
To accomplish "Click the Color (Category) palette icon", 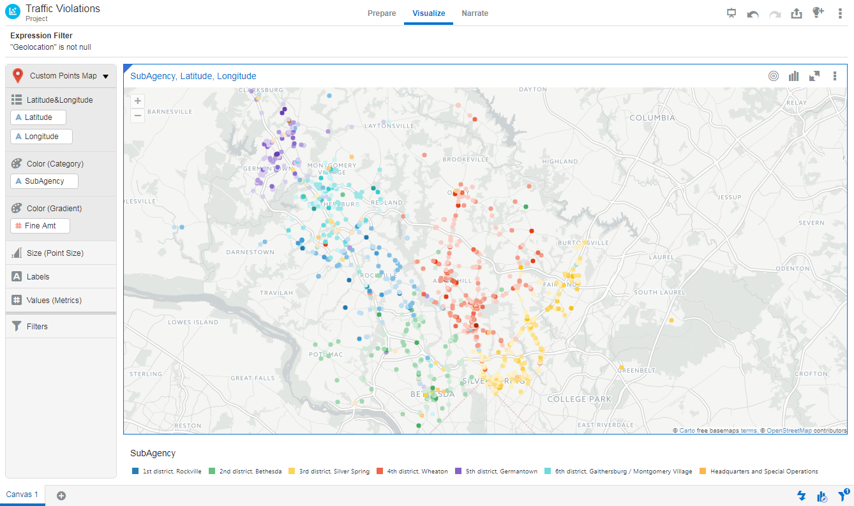I will tap(17, 163).
